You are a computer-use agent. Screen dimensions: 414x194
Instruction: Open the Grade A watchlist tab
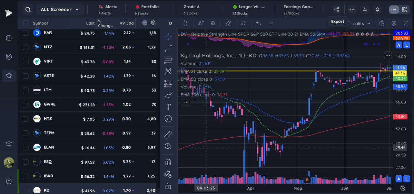(192, 10)
